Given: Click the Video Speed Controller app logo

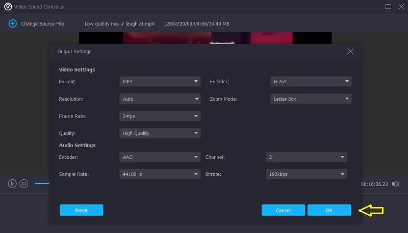Looking at the screenshot, I should pyautogui.click(x=8, y=7).
